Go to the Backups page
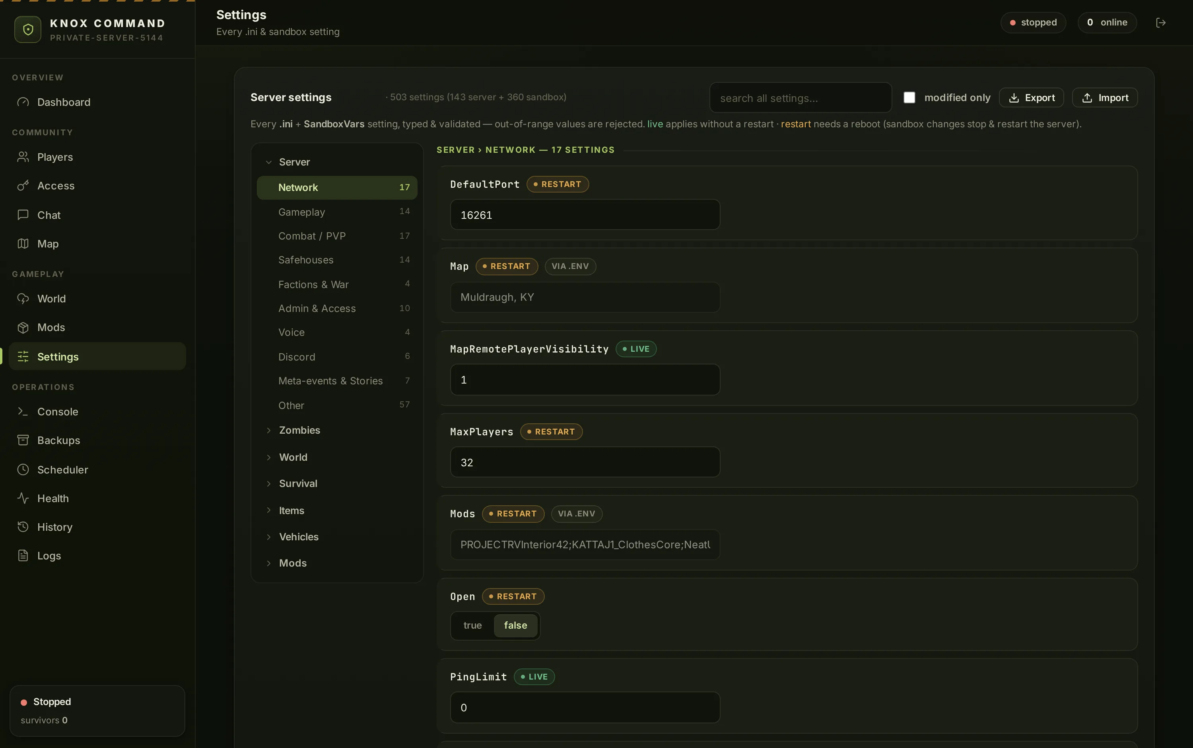 tap(97, 440)
